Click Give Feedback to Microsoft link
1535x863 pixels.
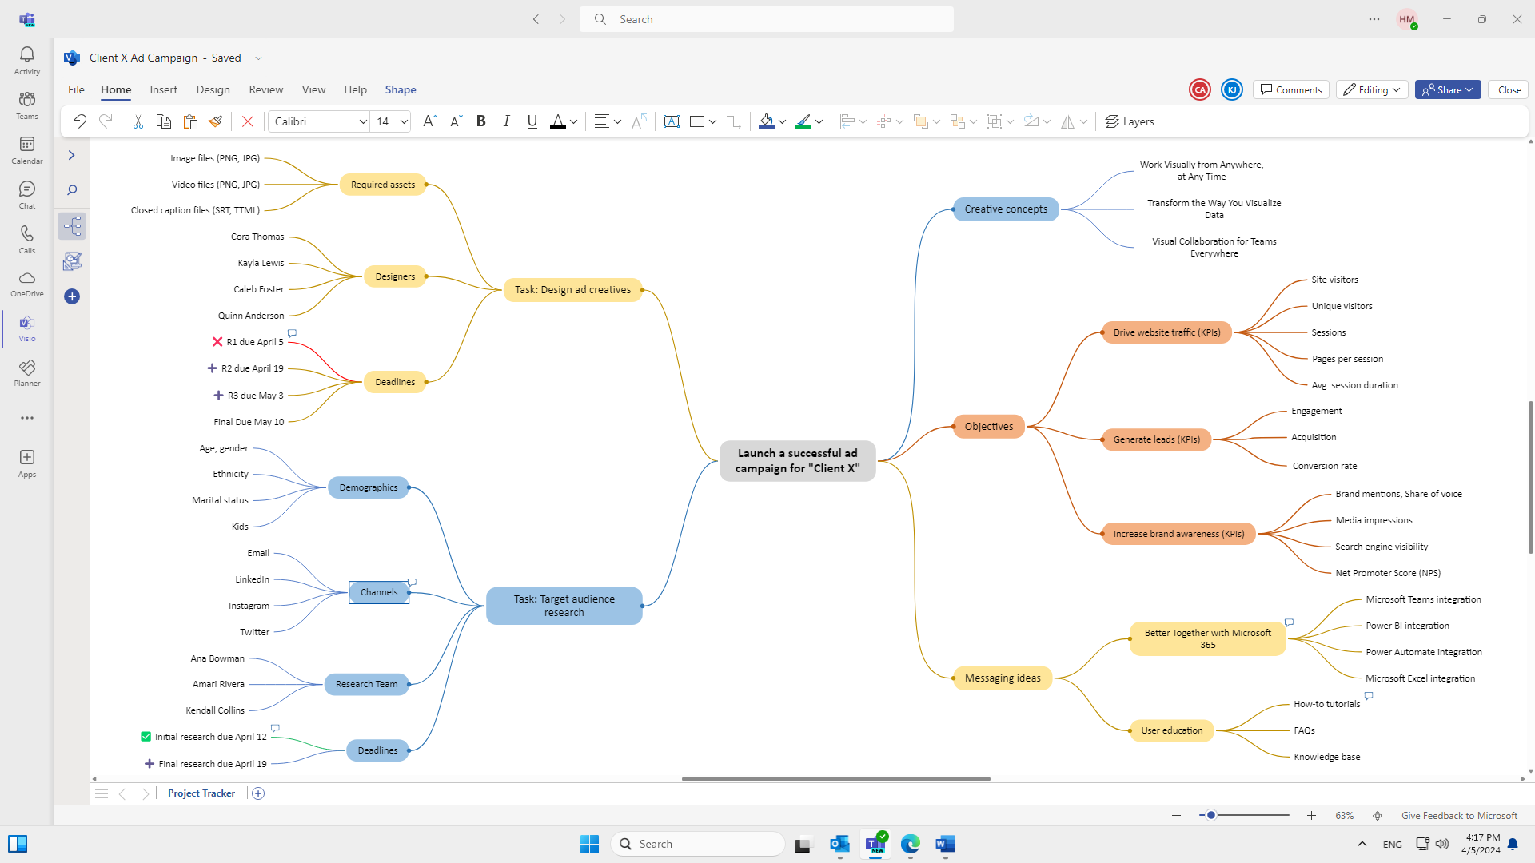pos(1459,816)
